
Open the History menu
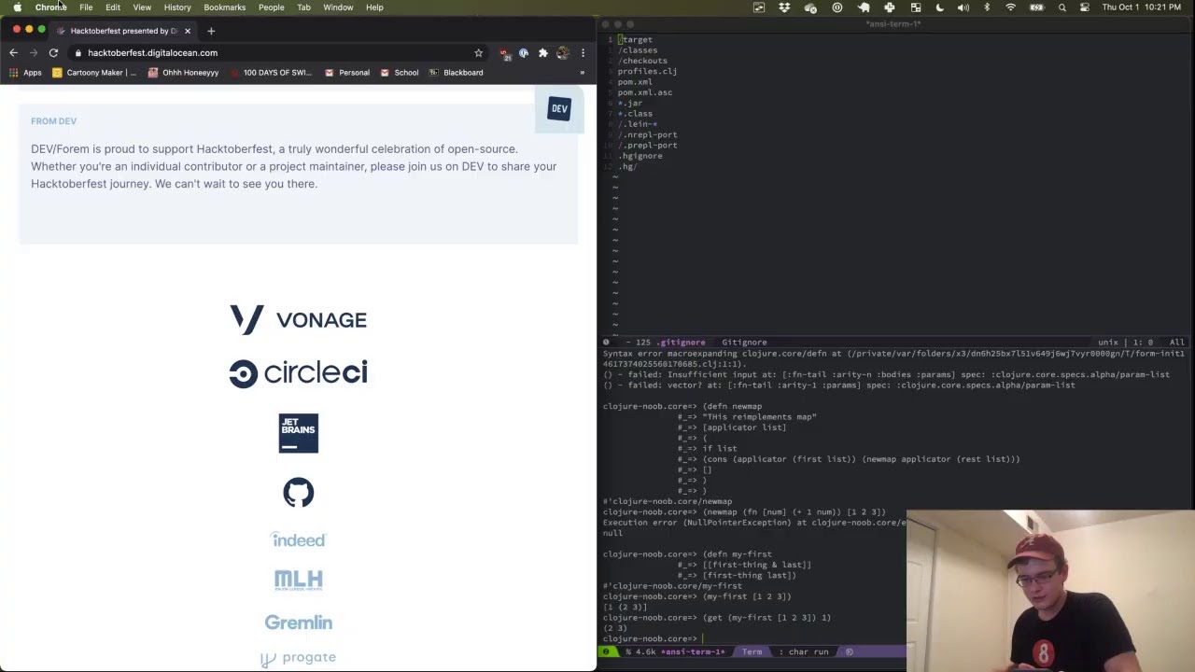pyautogui.click(x=177, y=7)
